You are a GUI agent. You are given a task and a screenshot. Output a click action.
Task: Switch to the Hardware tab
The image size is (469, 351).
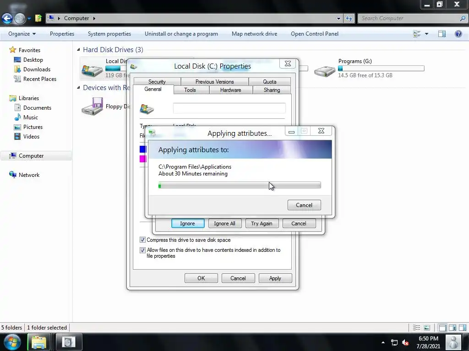[231, 90]
